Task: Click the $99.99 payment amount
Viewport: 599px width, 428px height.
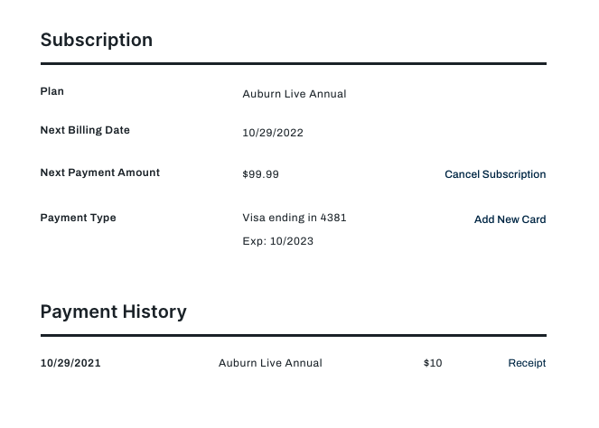Action: click(261, 174)
